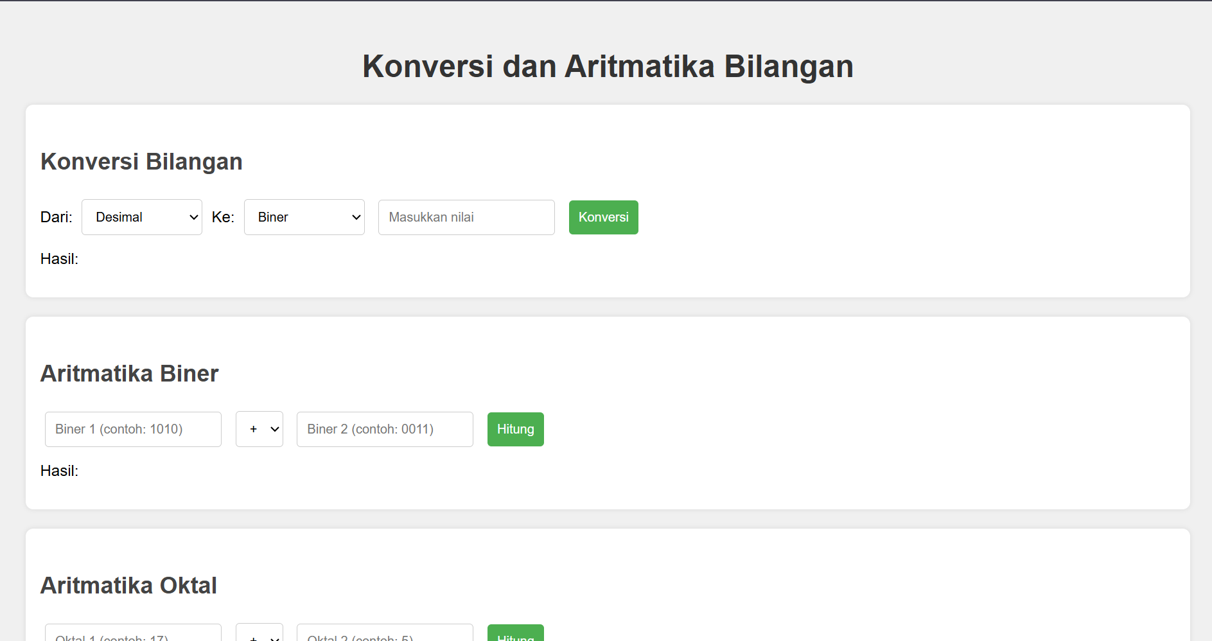This screenshot has height=641, width=1212.
Task: Click the Dari: label
Action: tap(57, 217)
